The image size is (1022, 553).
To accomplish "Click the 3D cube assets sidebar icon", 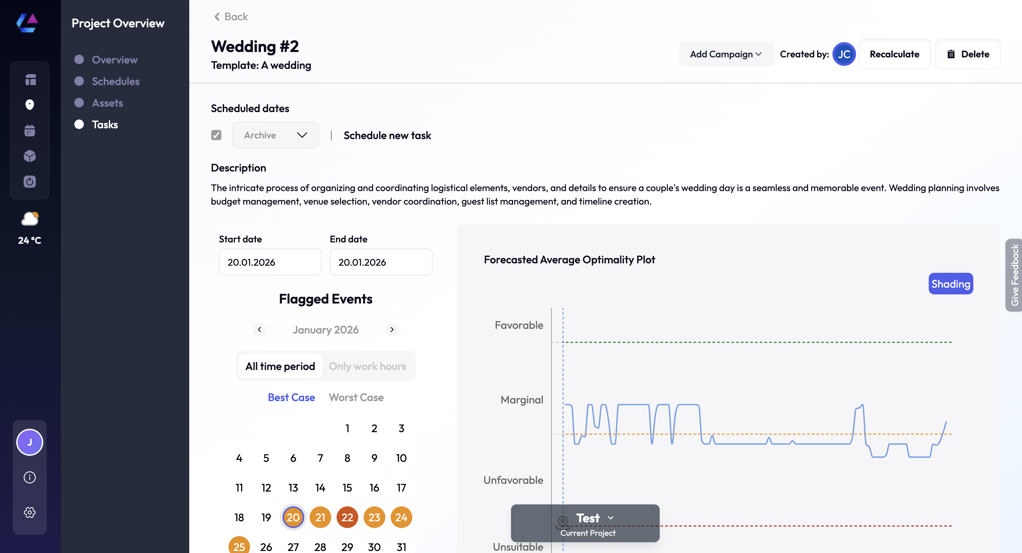I will coord(30,156).
